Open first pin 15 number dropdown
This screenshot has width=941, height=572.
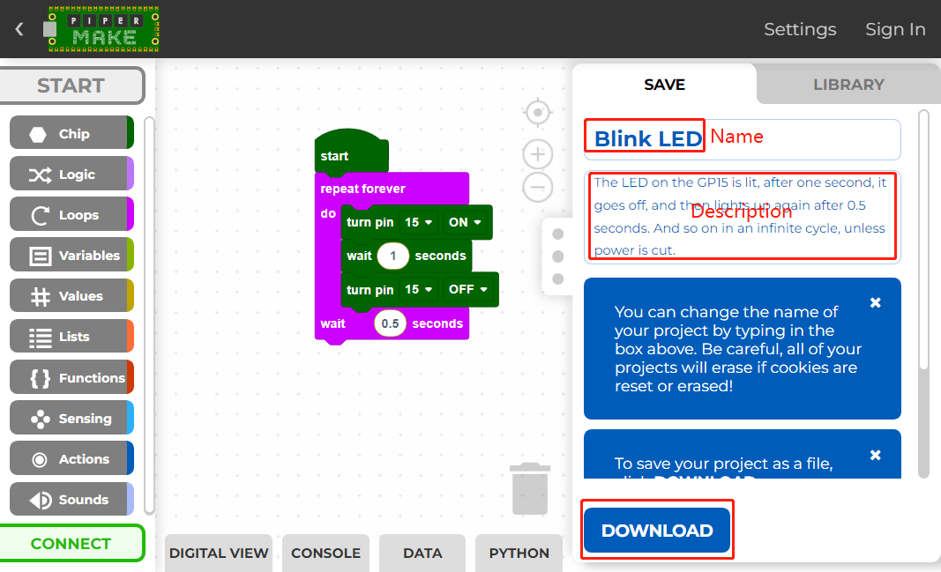tap(418, 222)
